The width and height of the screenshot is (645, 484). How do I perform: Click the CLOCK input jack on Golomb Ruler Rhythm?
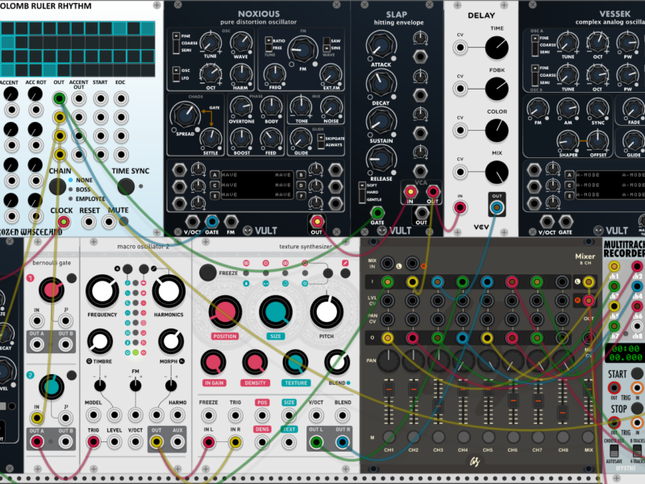tap(64, 223)
